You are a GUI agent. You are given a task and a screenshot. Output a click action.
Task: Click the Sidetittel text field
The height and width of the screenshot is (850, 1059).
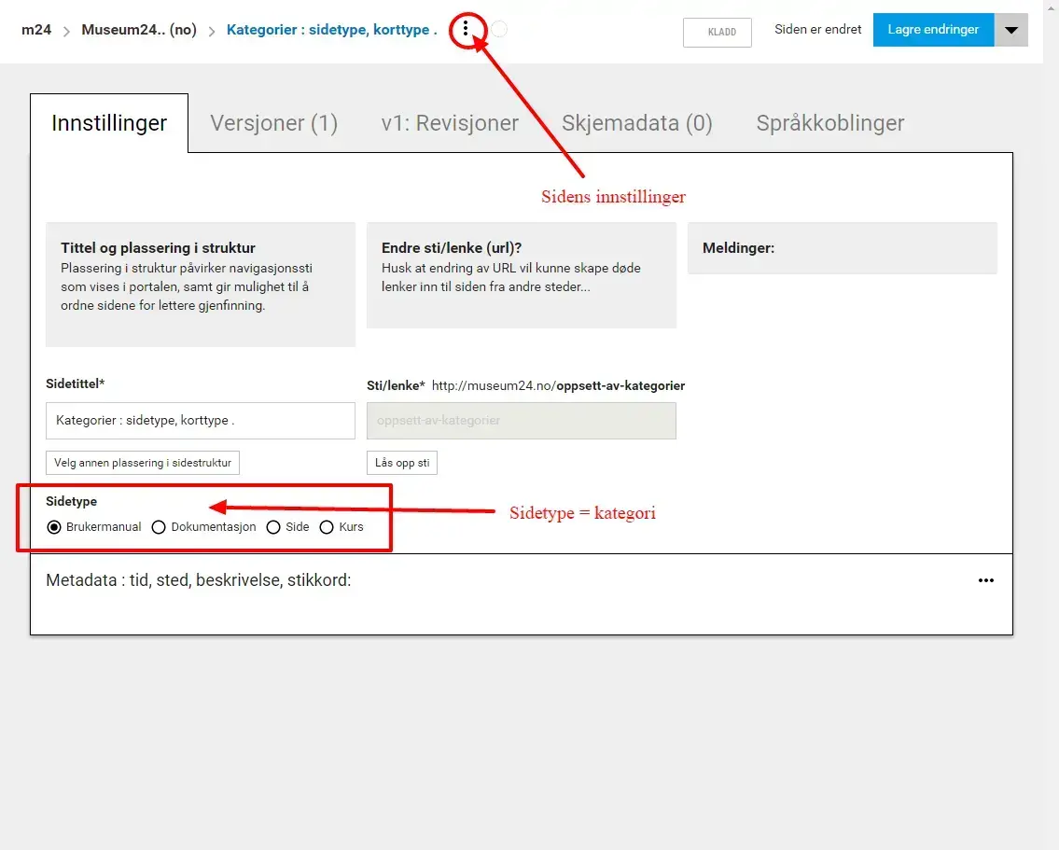point(200,421)
